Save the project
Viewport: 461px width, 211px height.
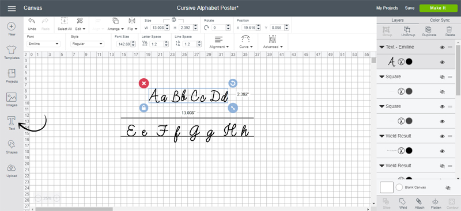coord(409,8)
